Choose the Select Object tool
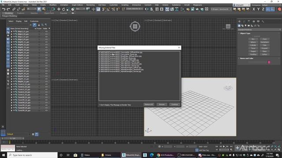 (x=39, y=9)
